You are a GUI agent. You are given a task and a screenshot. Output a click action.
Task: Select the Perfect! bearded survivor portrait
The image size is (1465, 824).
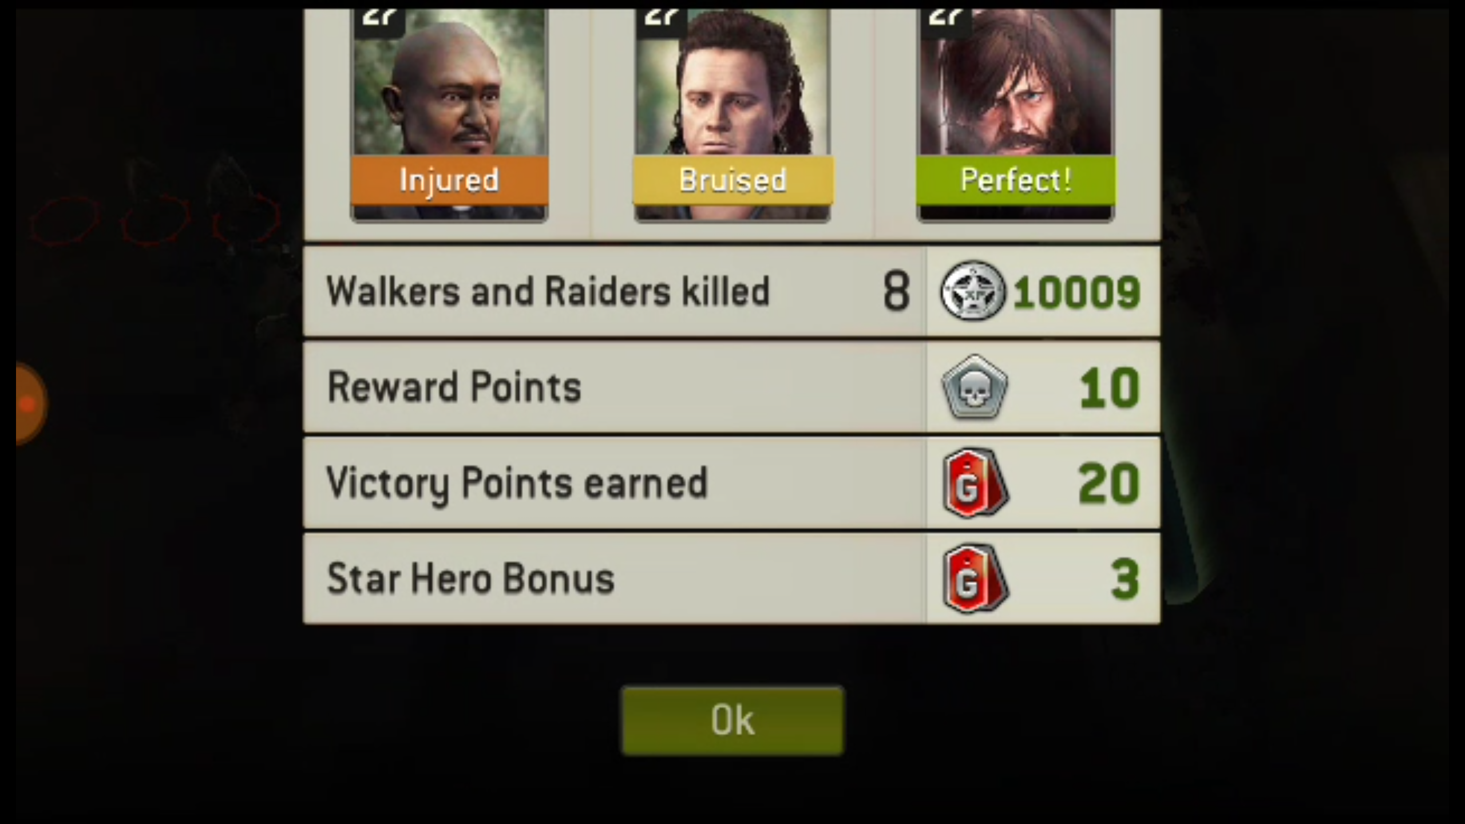1016,114
